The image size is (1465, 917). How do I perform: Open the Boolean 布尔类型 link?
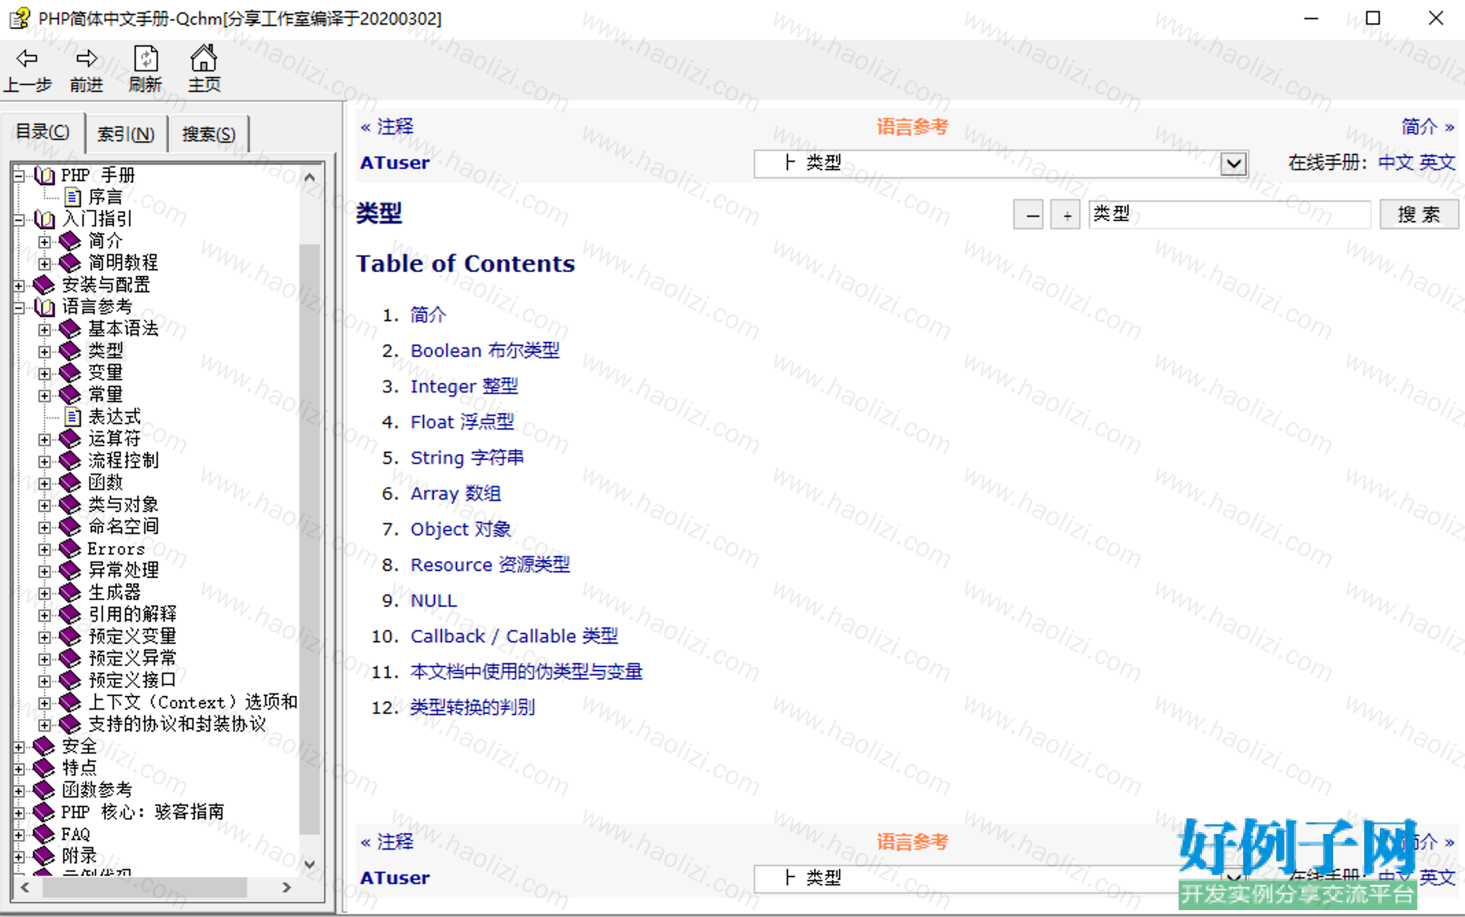click(x=485, y=351)
